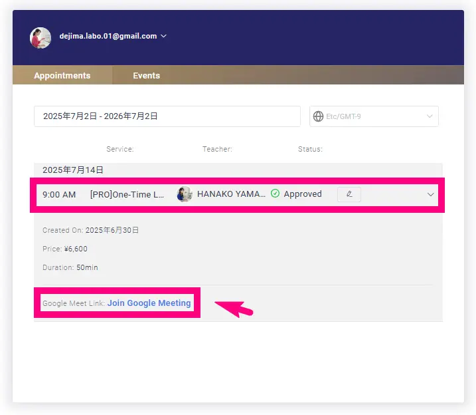
Task: Open the Etc/GMT-9 timezone dropdown
Action: 374,116
